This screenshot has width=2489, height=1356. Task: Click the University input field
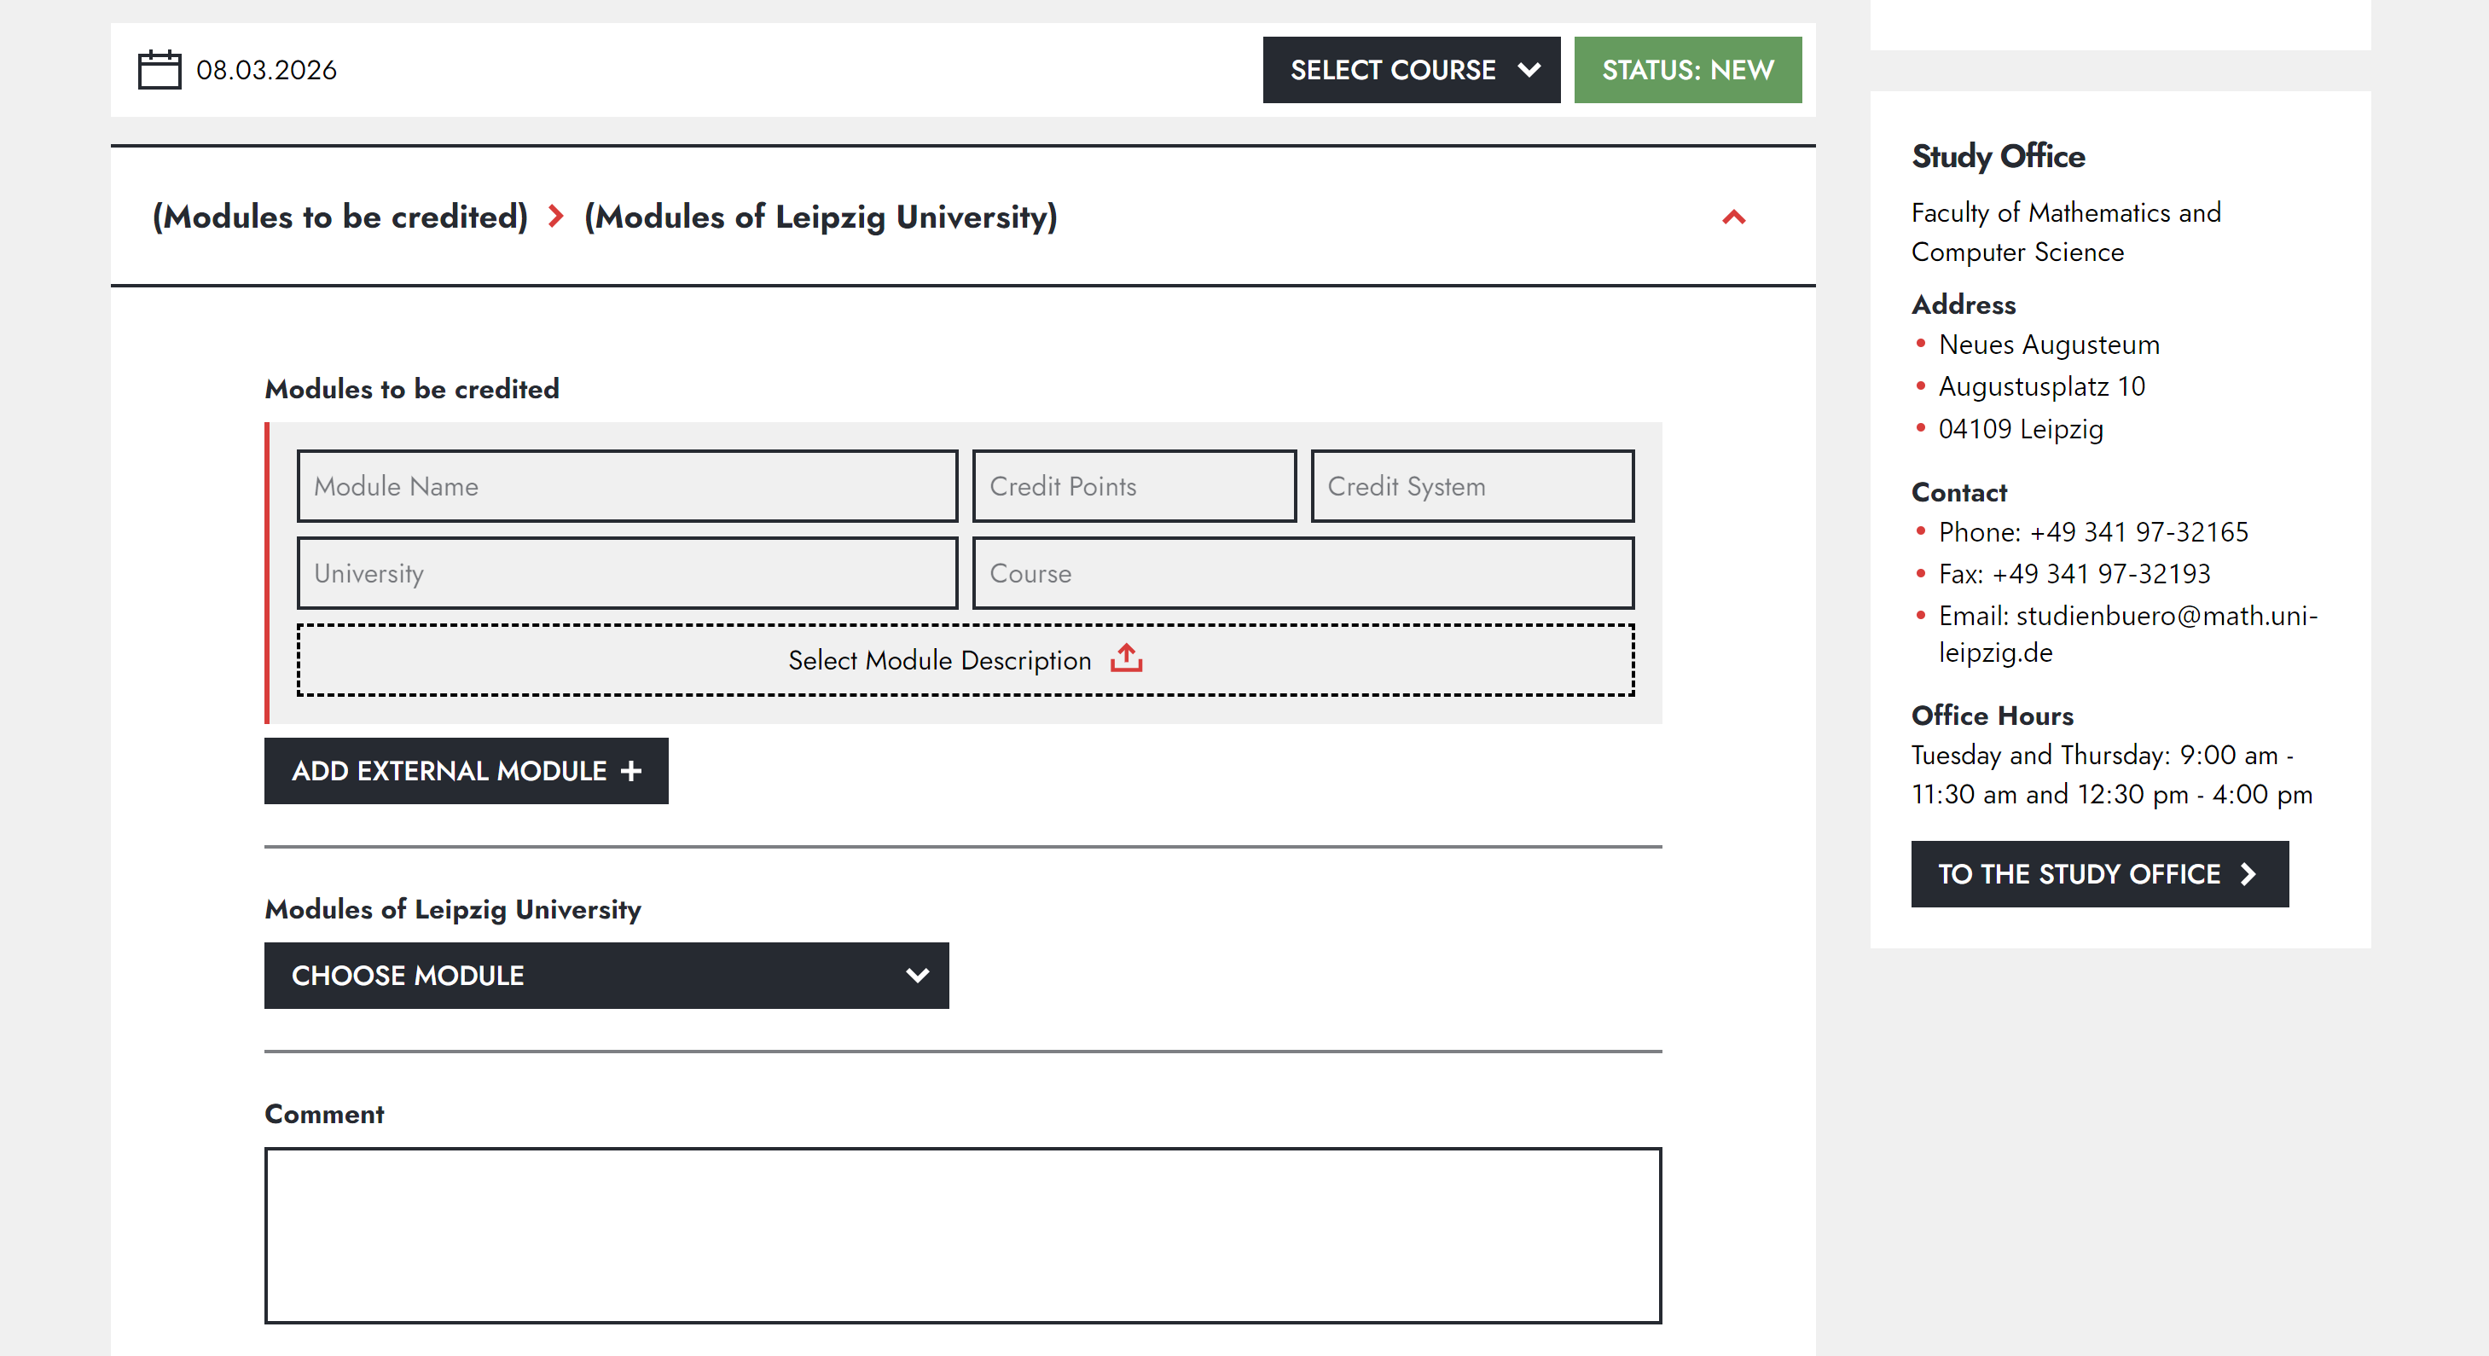[x=627, y=573]
